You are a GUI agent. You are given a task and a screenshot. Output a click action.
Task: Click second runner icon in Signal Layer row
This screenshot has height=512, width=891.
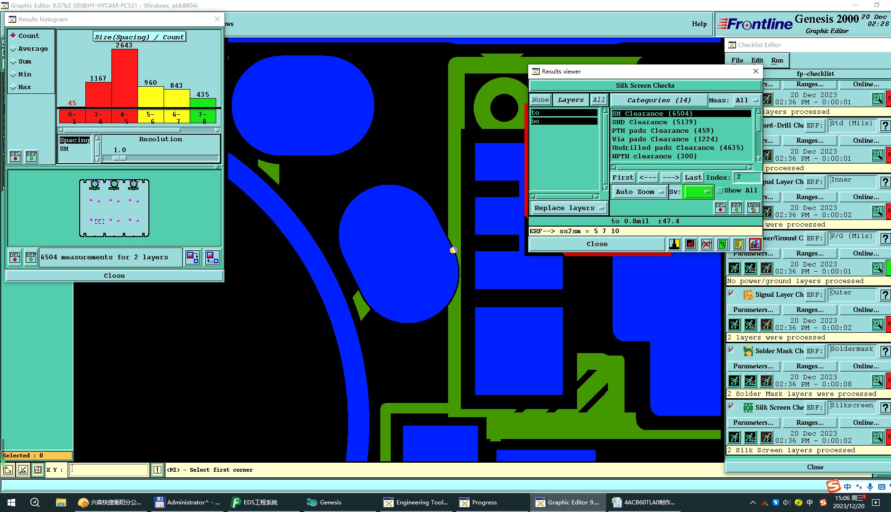click(750, 324)
